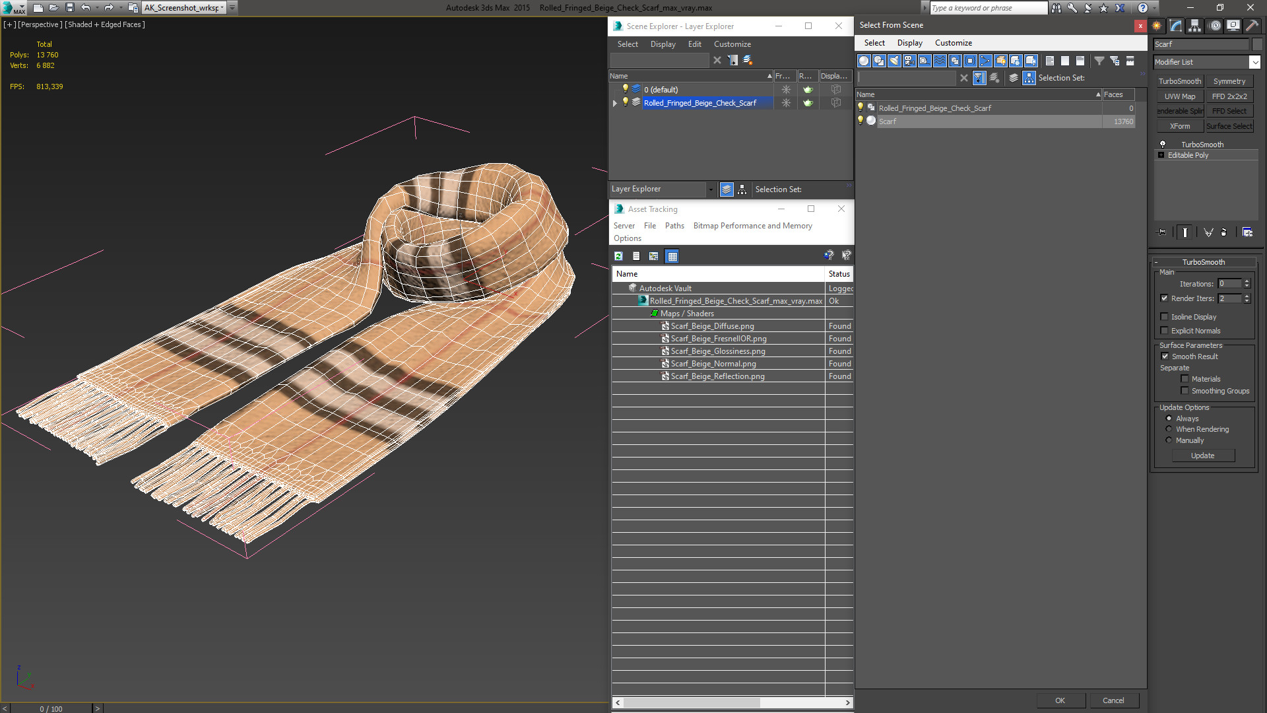
Task: Expand Rolled_Fringed_Beige_Check_Scarf layer in Scene Explorer
Action: (x=615, y=103)
